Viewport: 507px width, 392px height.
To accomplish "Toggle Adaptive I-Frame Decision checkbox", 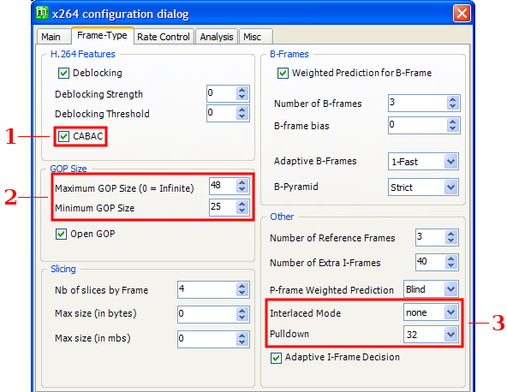I will (x=276, y=358).
